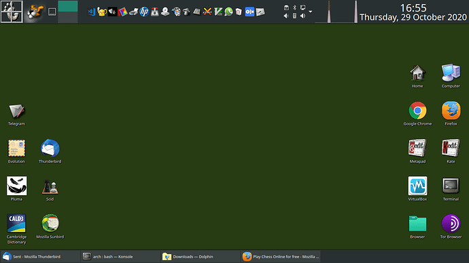Open the Computer desktop icon

pyautogui.click(x=451, y=73)
